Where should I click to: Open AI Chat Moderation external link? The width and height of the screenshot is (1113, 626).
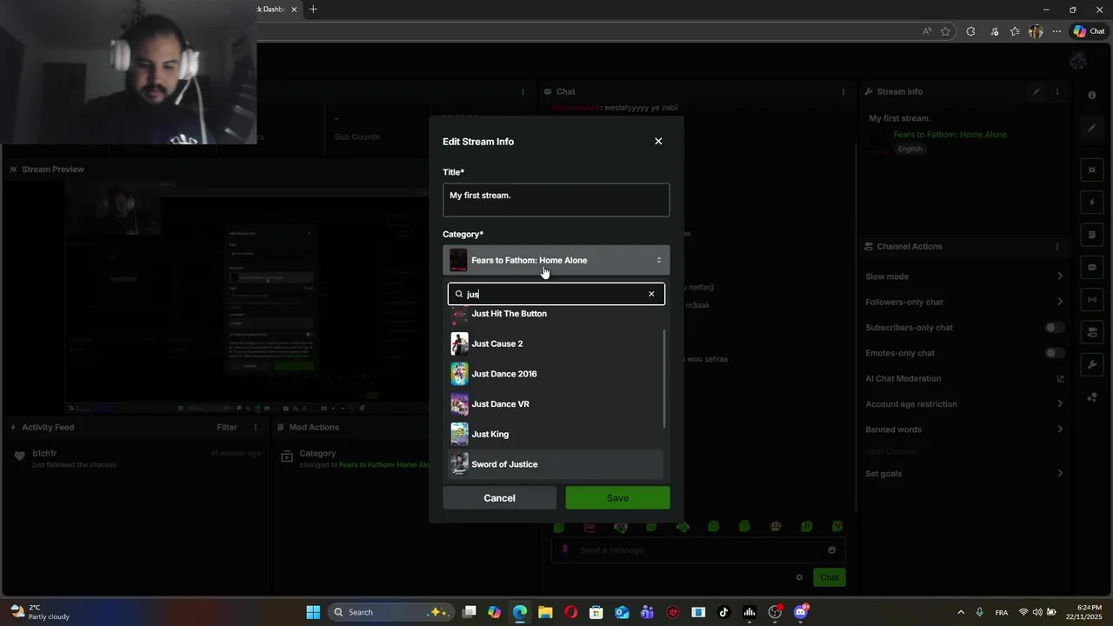coord(1060,378)
